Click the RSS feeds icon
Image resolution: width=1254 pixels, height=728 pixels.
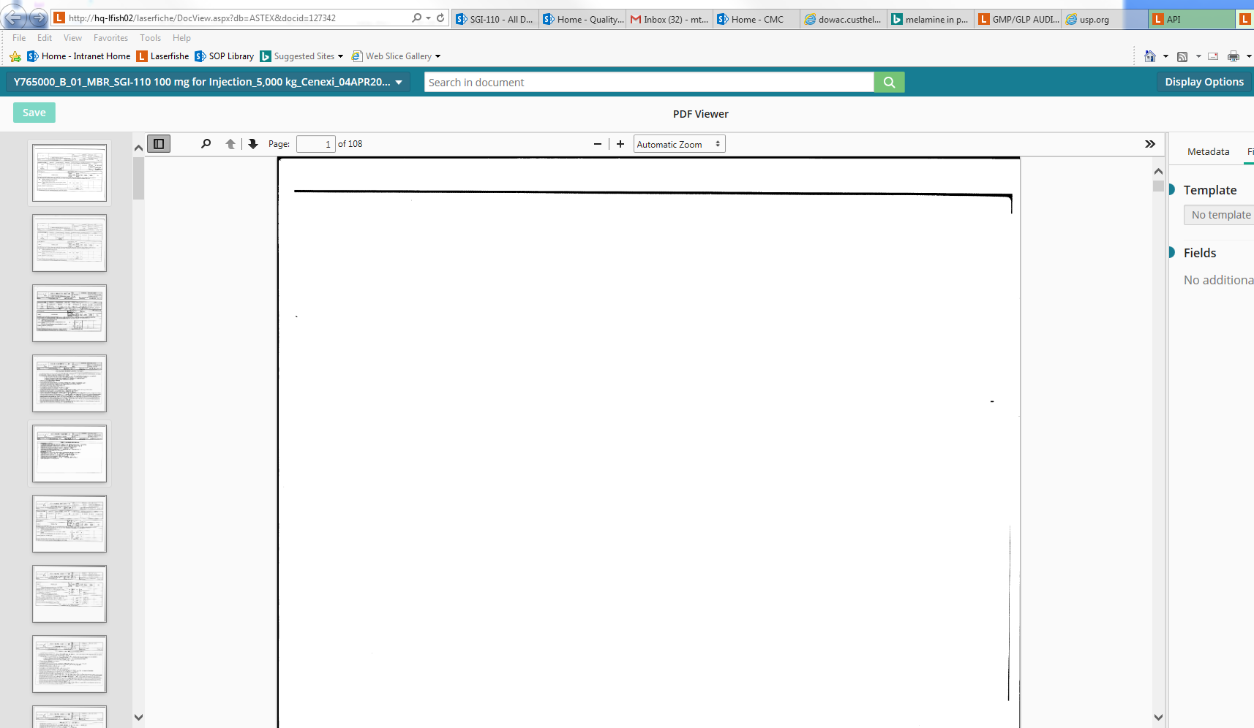(1182, 56)
